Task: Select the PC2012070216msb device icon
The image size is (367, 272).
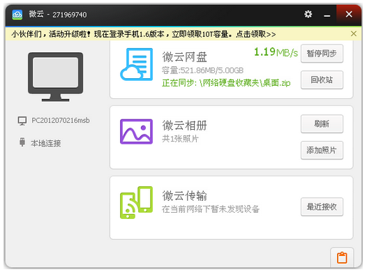Action: pyautogui.click(x=22, y=121)
